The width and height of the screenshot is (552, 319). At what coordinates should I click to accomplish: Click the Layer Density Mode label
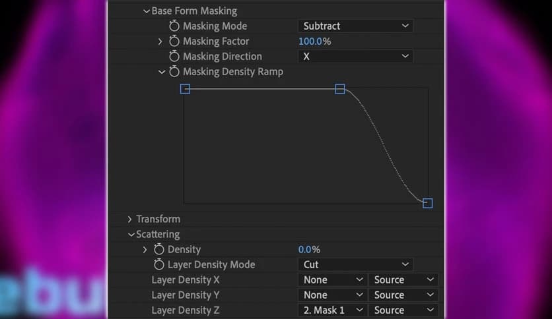[x=211, y=264]
